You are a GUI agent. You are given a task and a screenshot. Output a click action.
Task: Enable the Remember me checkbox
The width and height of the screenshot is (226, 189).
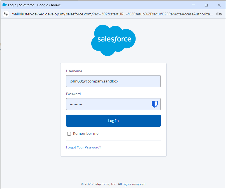click(69, 134)
